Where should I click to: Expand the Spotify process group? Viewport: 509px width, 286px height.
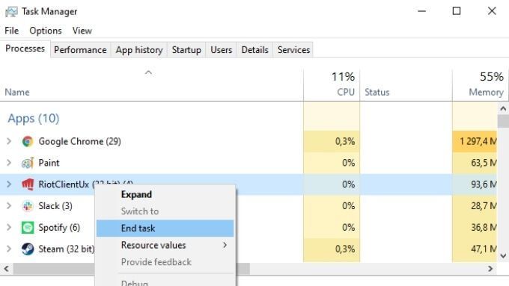[x=9, y=227]
